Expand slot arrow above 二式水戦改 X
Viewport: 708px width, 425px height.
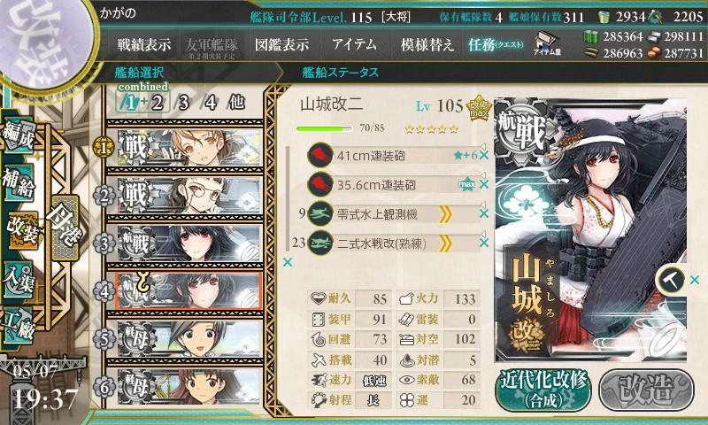click(x=483, y=234)
